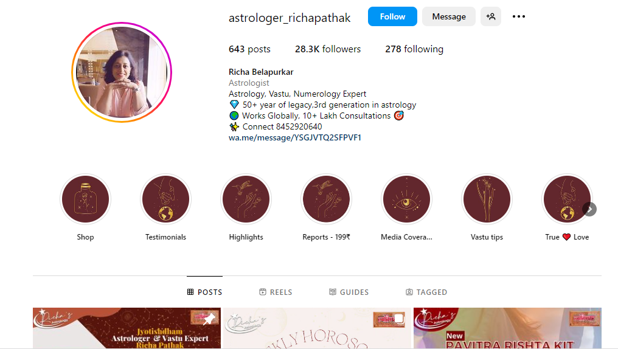Open the Reports - 199₹ highlight

click(326, 199)
